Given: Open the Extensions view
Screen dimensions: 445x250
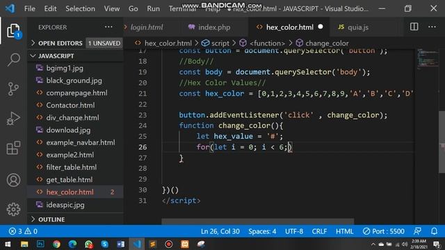Looking at the screenshot, I should [13, 148].
